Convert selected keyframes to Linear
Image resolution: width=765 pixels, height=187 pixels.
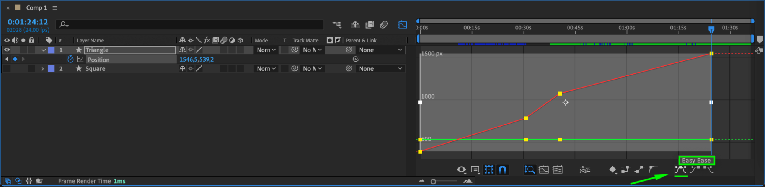[x=639, y=169]
